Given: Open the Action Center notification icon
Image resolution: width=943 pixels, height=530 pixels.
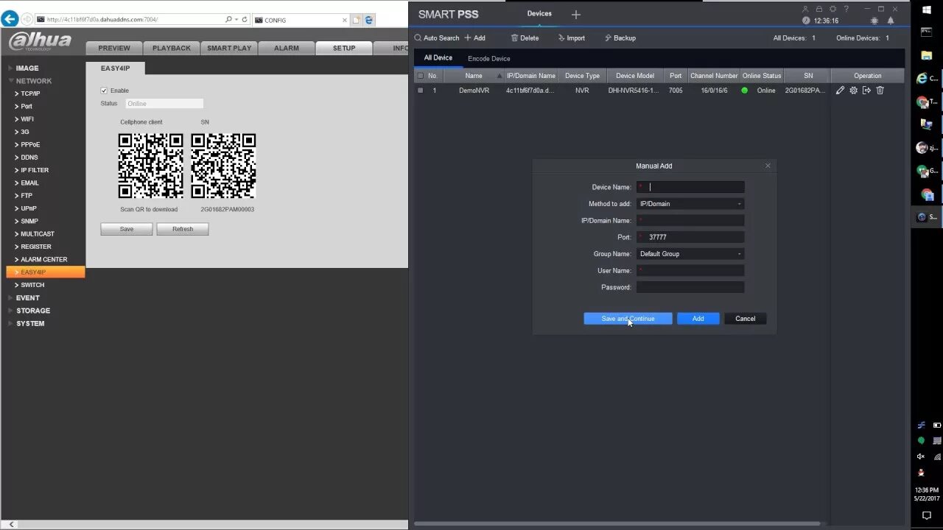Looking at the screenshot, I should coord(927,516).
